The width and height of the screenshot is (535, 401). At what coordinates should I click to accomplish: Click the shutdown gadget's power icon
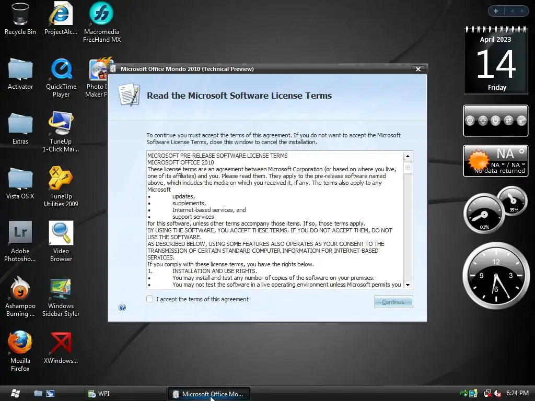click(x=495, y=121)
